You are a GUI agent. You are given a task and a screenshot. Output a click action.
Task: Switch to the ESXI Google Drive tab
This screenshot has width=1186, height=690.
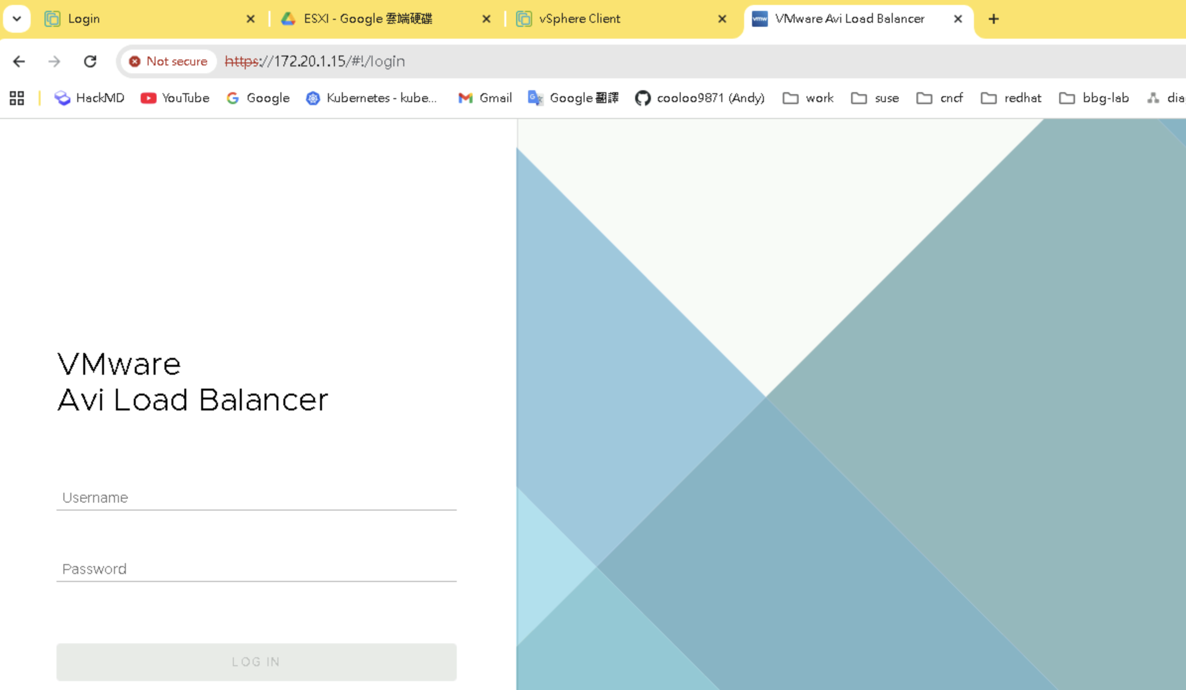click(x=386, y=19)
